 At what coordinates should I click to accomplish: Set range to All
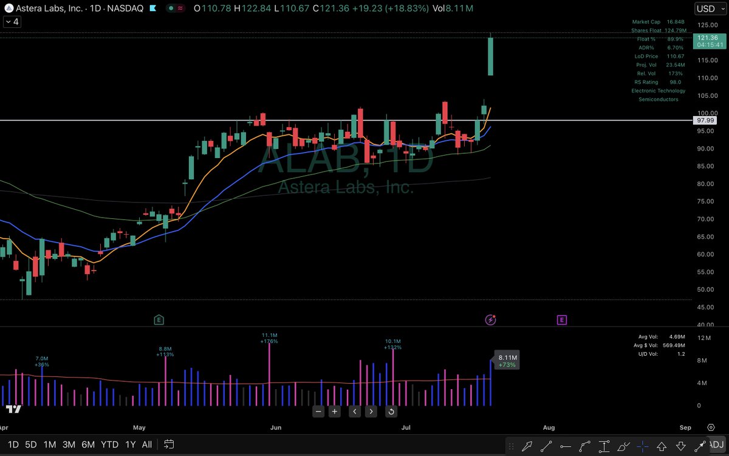[x=146, y=444]
